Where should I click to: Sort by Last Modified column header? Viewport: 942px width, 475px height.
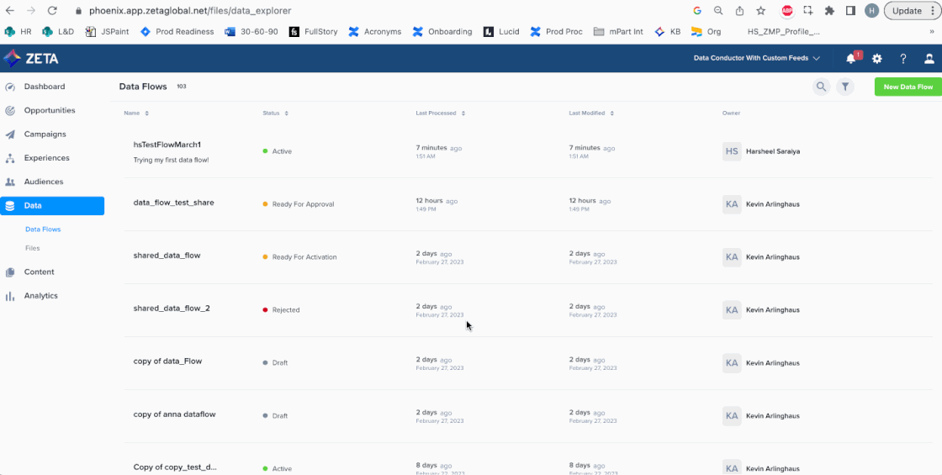coord(591,113)
